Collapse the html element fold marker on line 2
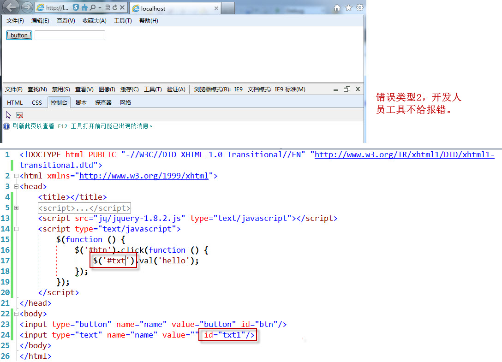This screenshot has height=362, width=502. (16, 176)
